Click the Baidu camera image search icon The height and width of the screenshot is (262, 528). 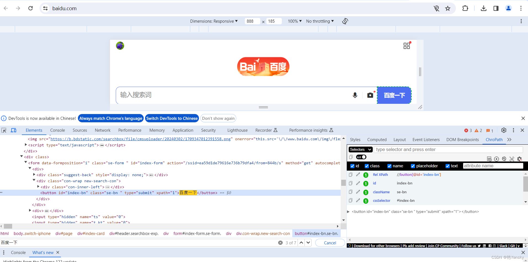370,95
